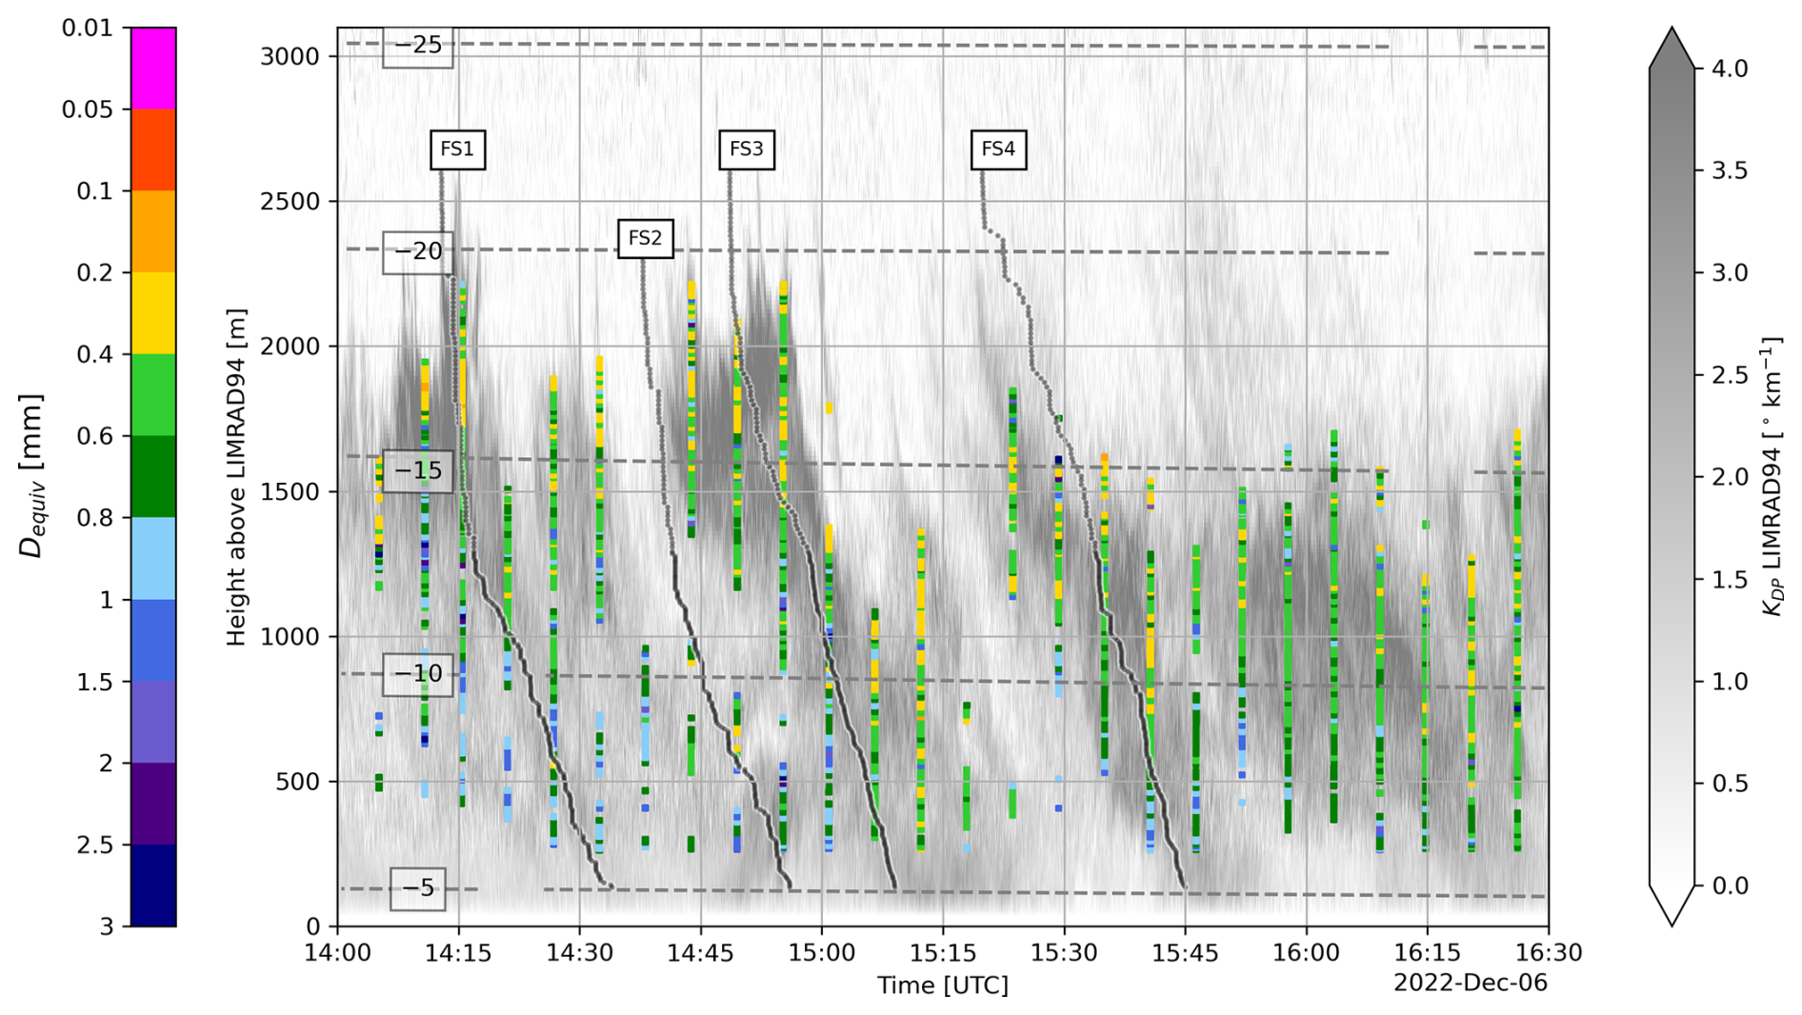Viewport: 1802px width, 1015px height.
Task: Select the red-orange Dequiv color segment
Action: [153, 149]
